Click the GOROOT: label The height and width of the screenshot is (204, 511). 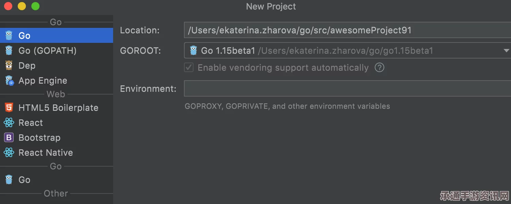pos(141,51)
